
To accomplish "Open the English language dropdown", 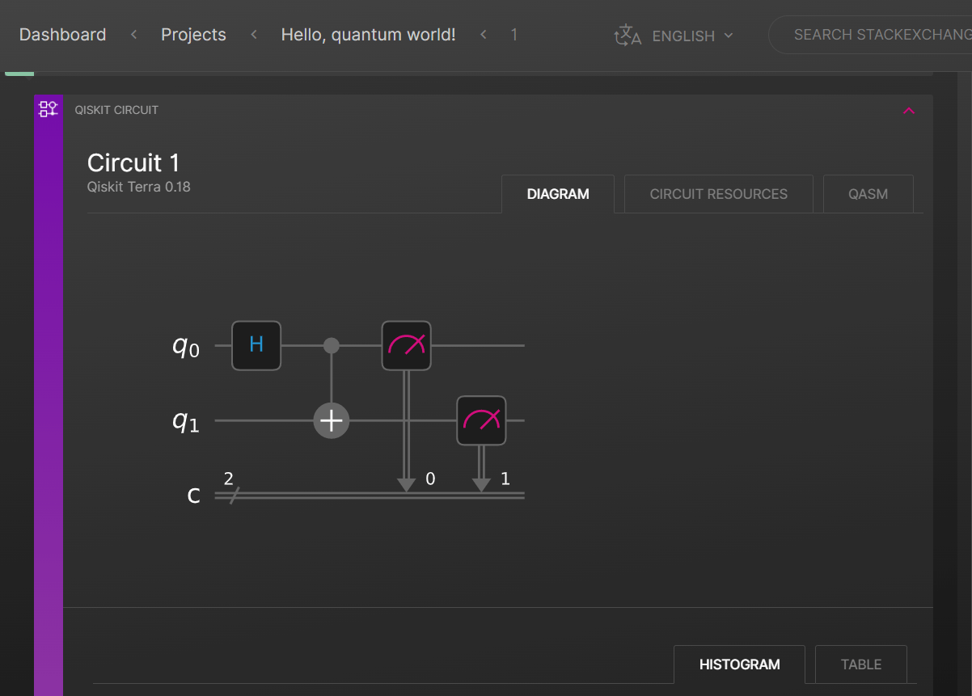I will [692, 36].
